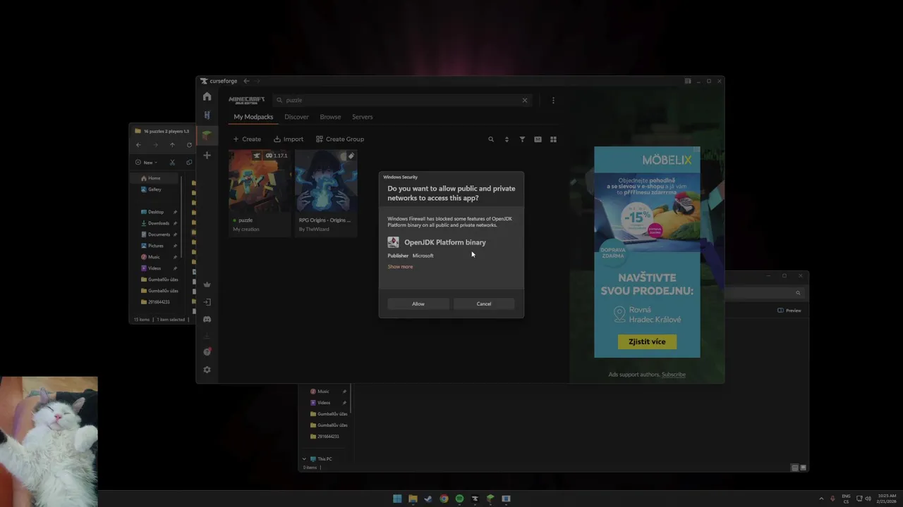Click the Copy icon in Explorer toolbar
The height and width of the screenshot is (507, 903).
click(189, 163)
